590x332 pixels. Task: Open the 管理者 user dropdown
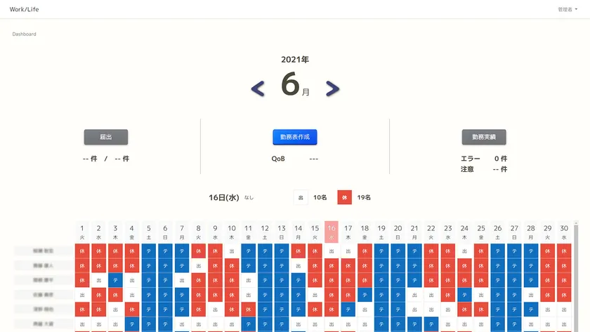pyautogui.click(x=568, y=10)
